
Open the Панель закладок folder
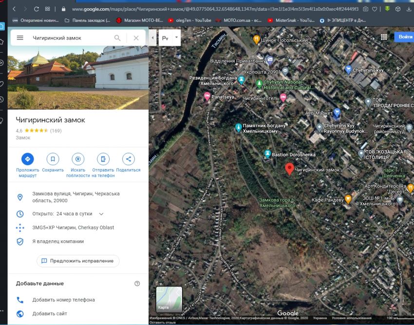click(87, 20)
